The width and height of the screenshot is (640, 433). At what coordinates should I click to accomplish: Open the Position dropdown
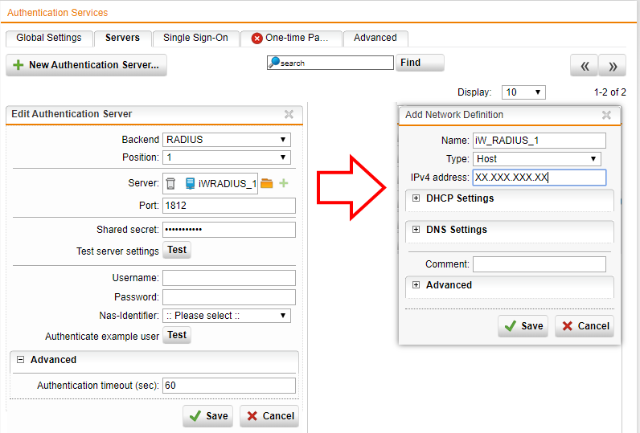coord(227,157)
